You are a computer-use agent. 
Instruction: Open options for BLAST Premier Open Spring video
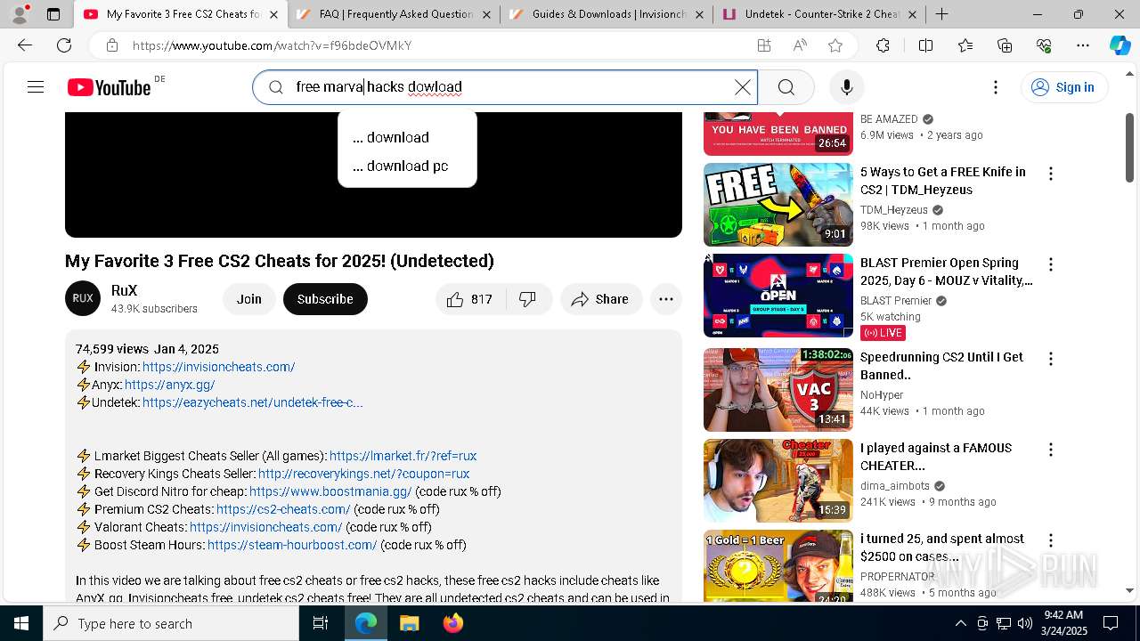(1051, 264)
